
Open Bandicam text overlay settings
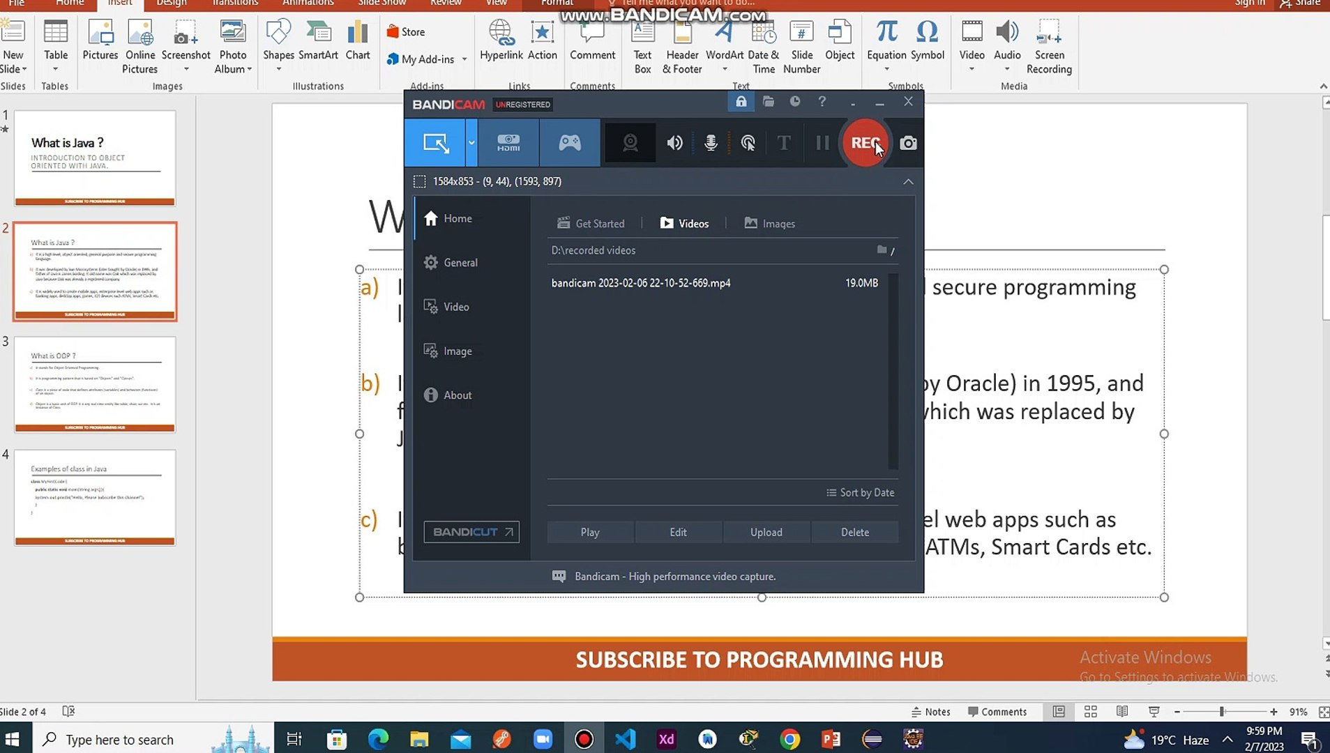pos(783,143)
